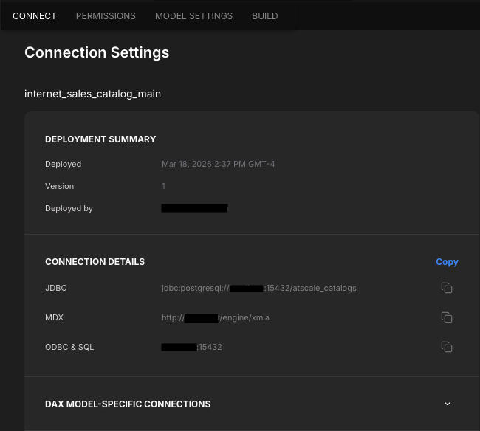The image size is (480, 431).
Task: Select the jdbc:postgresql connection string text
Action: coord(259,288)
